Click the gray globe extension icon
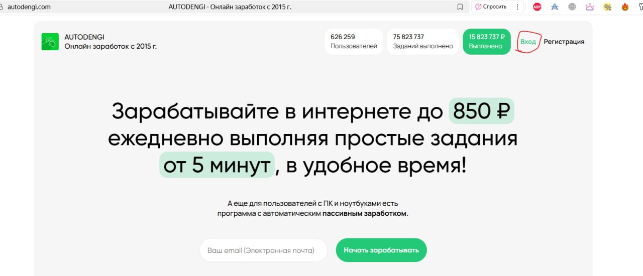Viewport: 643px width, 276px height. pyautogui.click(x=572, y=7)
